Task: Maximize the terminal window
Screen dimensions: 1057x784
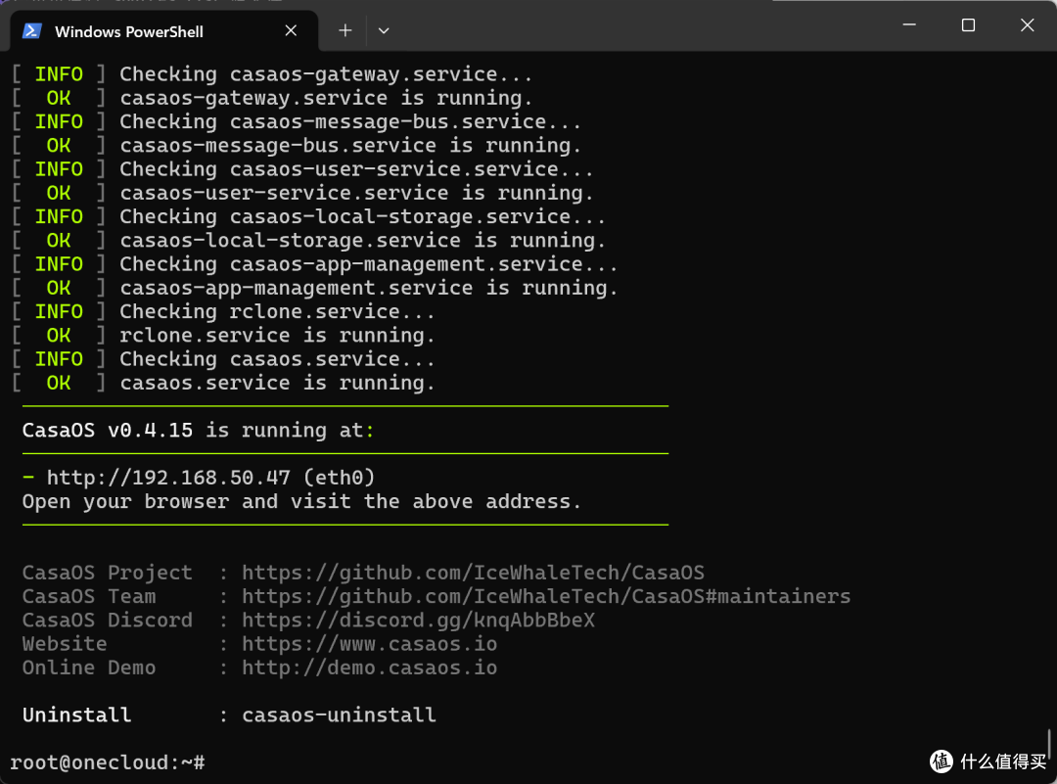Action: (x=968, y=26)
